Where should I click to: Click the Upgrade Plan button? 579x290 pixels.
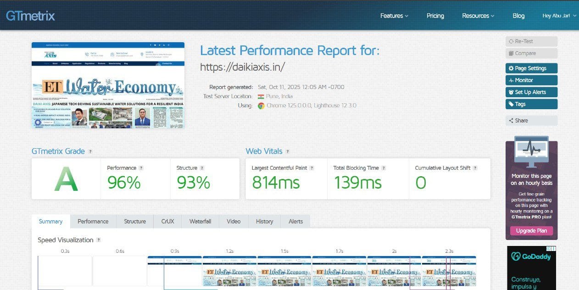point(531,231)
